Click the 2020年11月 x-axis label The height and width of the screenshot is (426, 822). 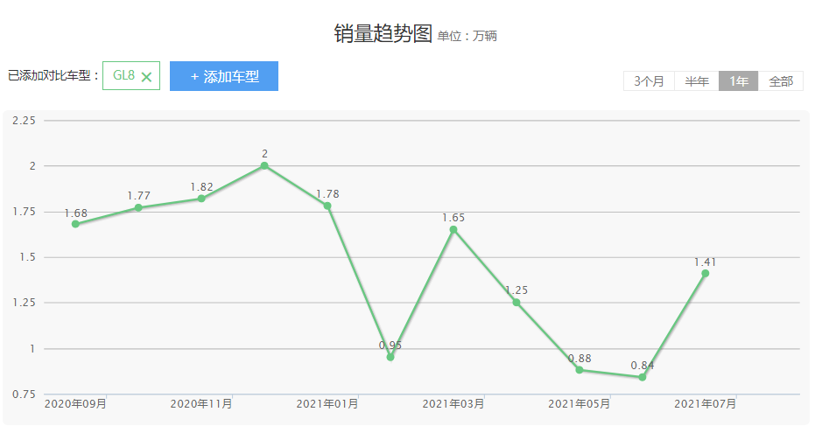[201, 403]
